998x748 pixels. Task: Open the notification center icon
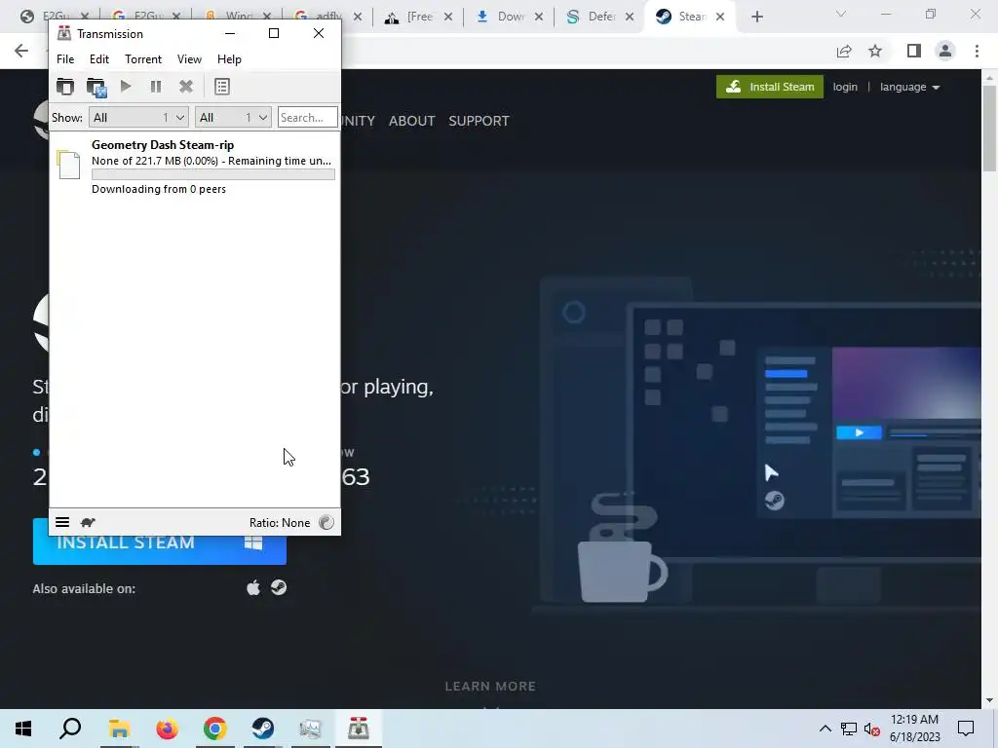(966, 729)
